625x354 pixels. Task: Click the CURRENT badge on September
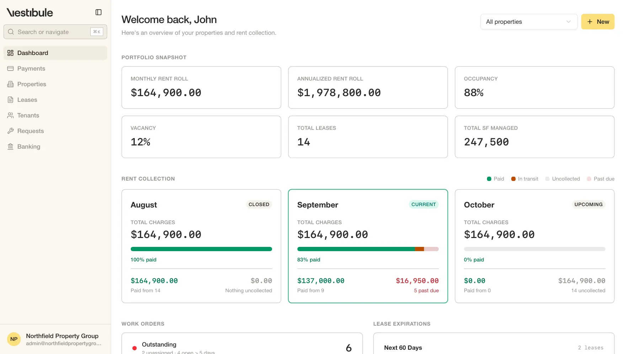423,204
